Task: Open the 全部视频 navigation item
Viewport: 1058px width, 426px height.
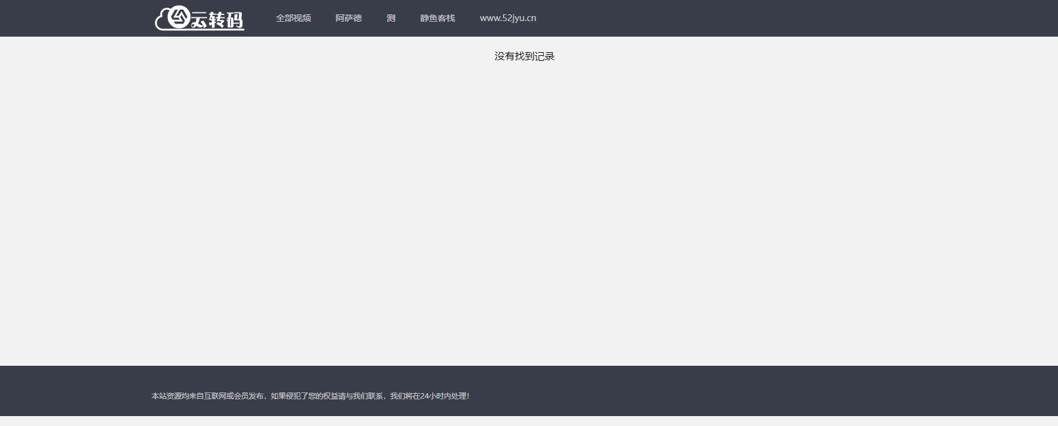Action: 293,19
